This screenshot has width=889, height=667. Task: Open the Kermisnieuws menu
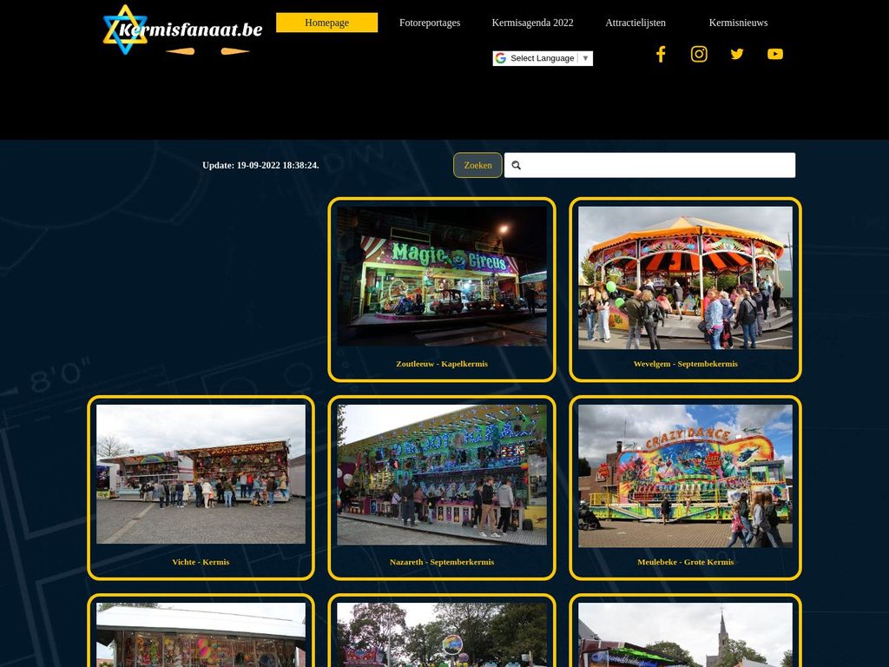click(738, 23)
